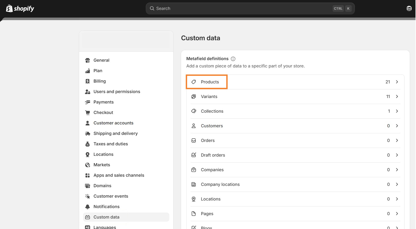This screenshot has height=229, width=416.
Task: Click the Pages document icon
Action: [194, 214]
